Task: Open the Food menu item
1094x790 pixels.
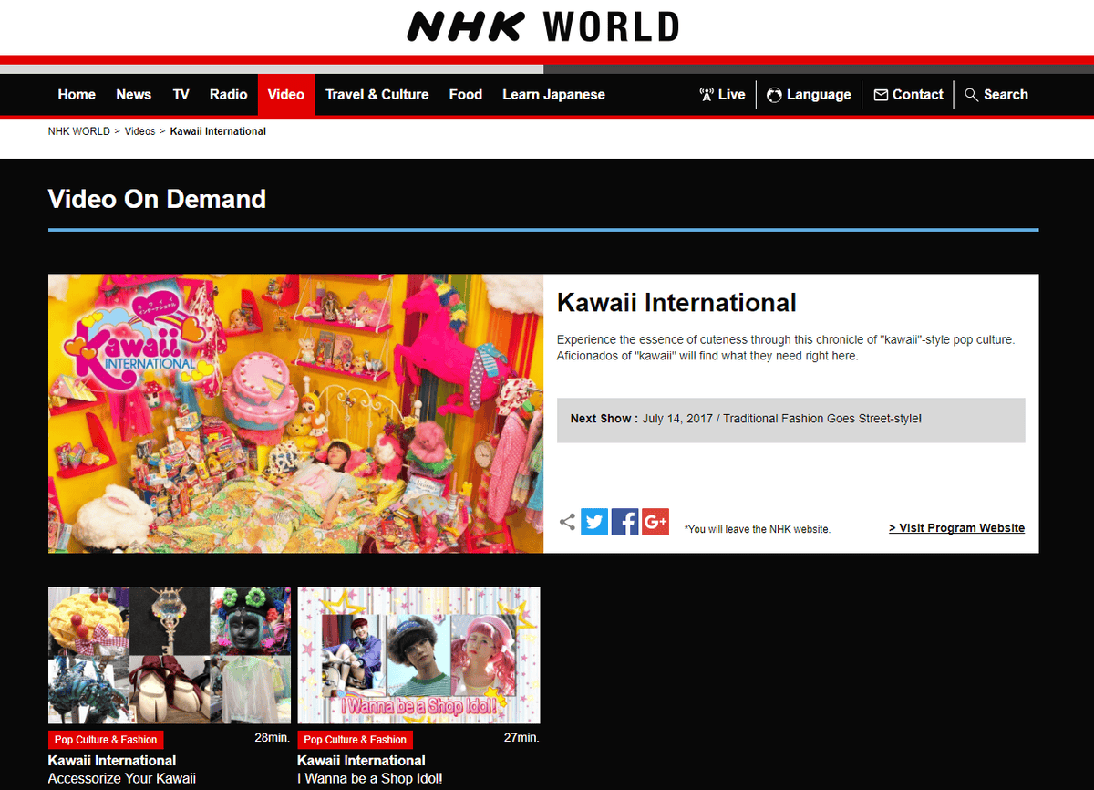Action: pyautogui.click(x=466, y=95)
